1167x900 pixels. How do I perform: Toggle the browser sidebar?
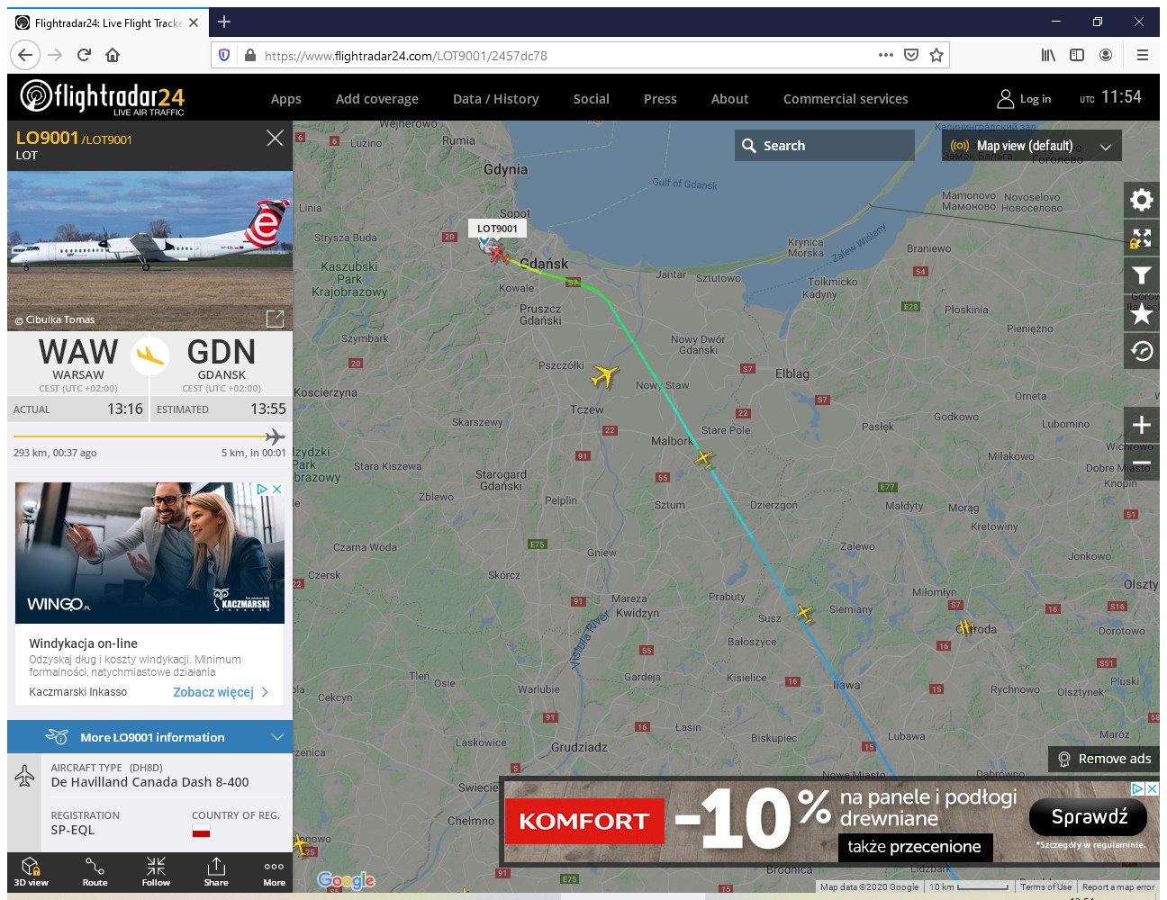(x=1077, y=55)
